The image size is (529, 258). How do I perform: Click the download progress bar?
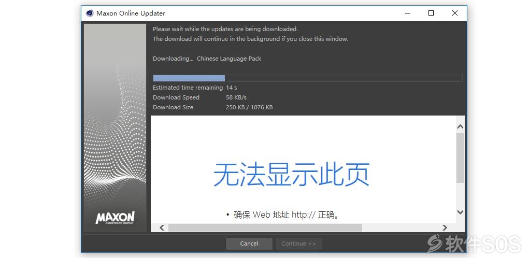[x=307, y=78]
